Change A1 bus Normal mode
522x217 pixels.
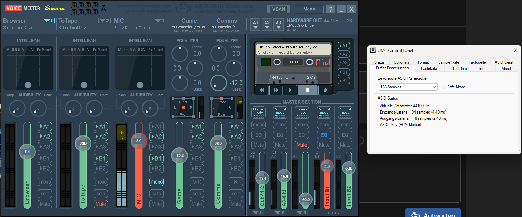click(x=259, y=113)
